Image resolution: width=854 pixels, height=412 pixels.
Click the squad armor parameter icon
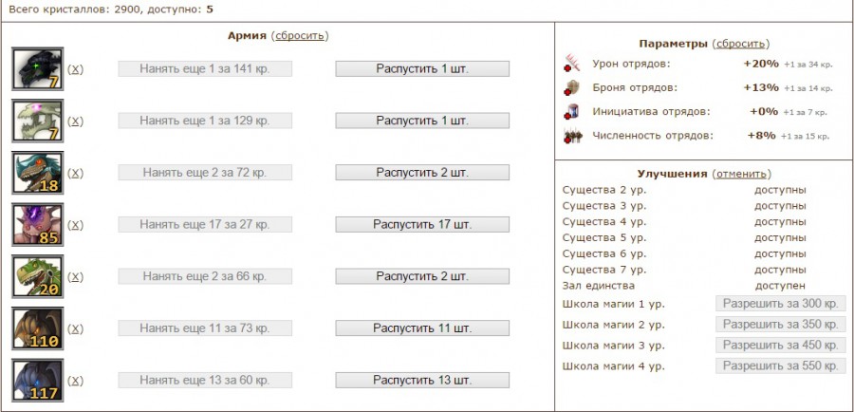pos(571,87)
